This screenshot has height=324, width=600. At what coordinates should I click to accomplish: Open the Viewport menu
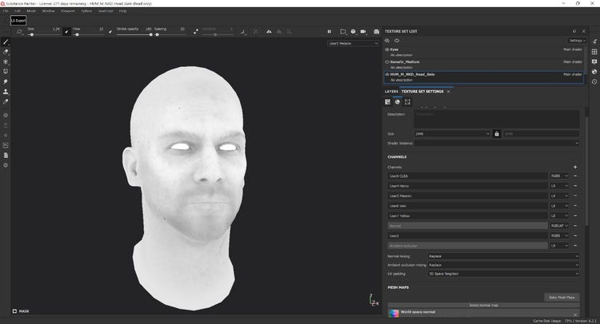click(x=70, y=11)
